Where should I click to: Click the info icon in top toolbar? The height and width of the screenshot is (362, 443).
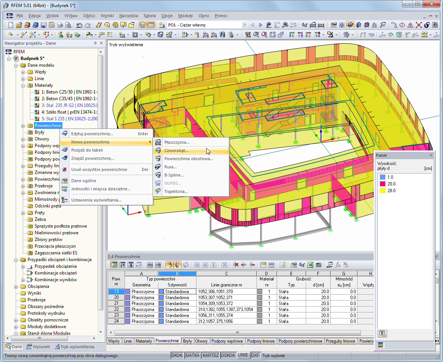(427, 25)
